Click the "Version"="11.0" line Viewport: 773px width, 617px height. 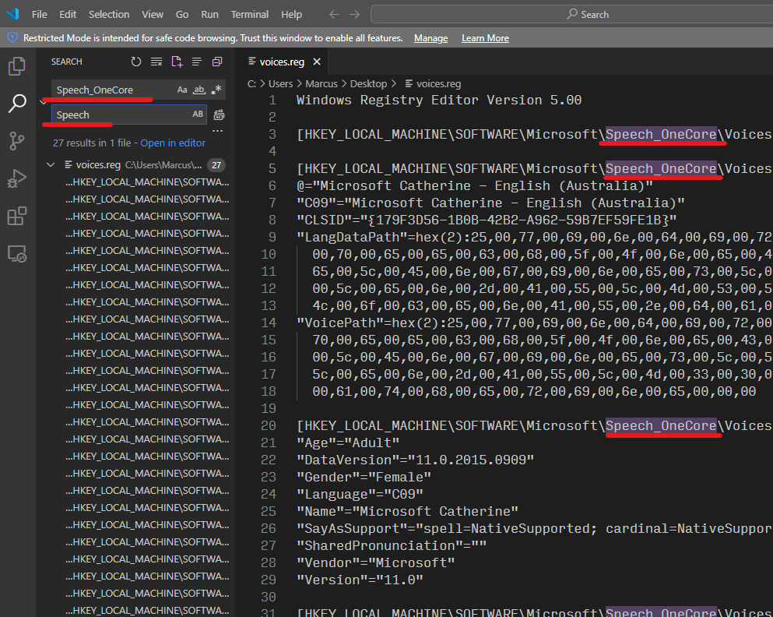(360, 580)
